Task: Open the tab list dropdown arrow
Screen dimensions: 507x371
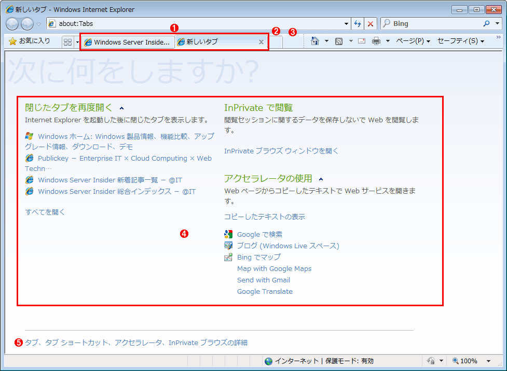Action: click(x=77, y=42)
